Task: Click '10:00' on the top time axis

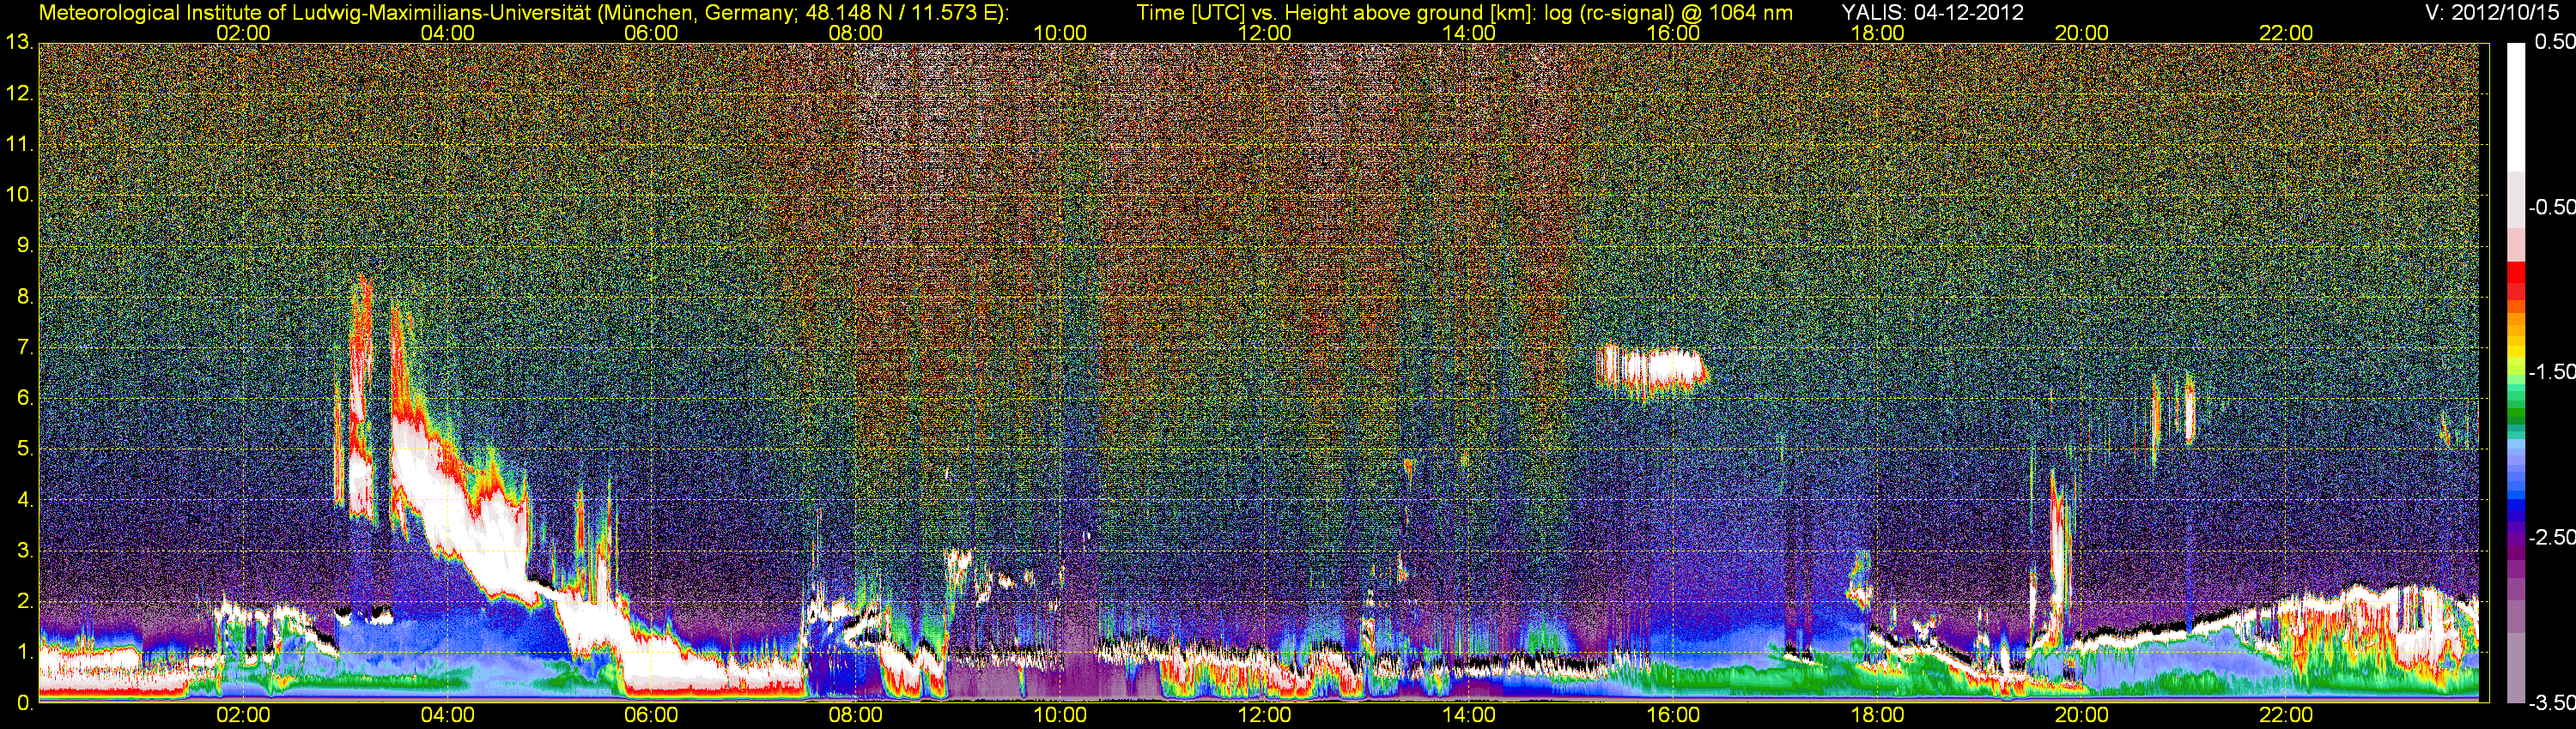Action: [1060, 33]
